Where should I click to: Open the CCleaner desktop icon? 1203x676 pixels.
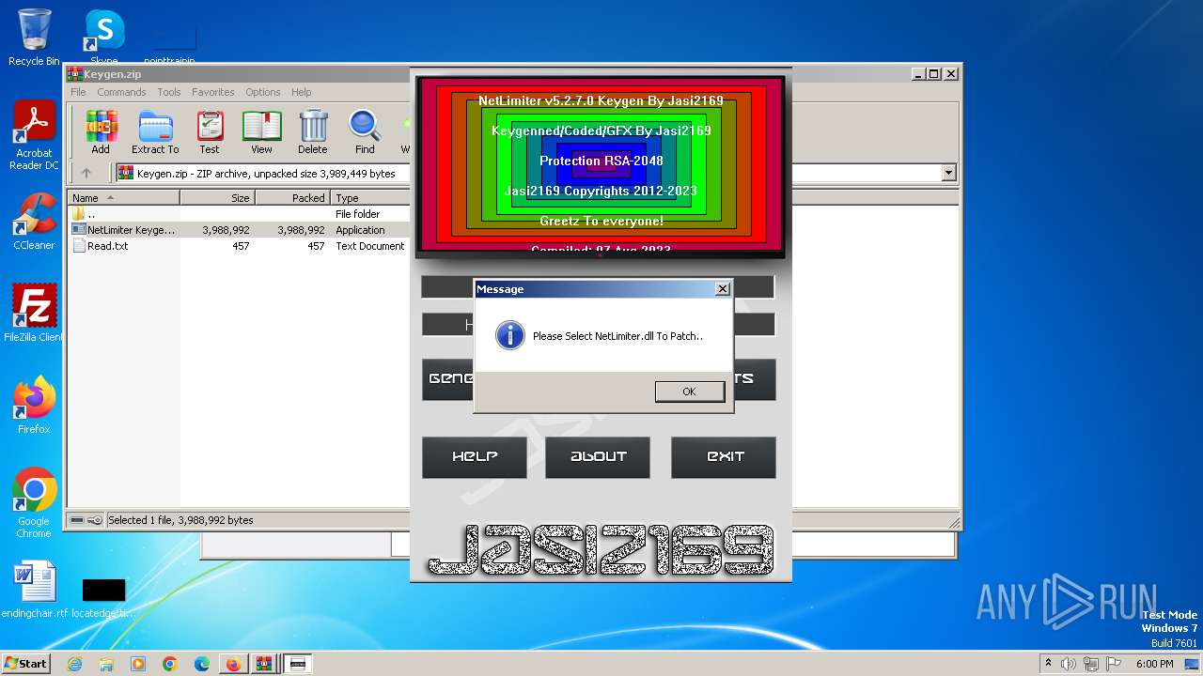click(34, 222)
